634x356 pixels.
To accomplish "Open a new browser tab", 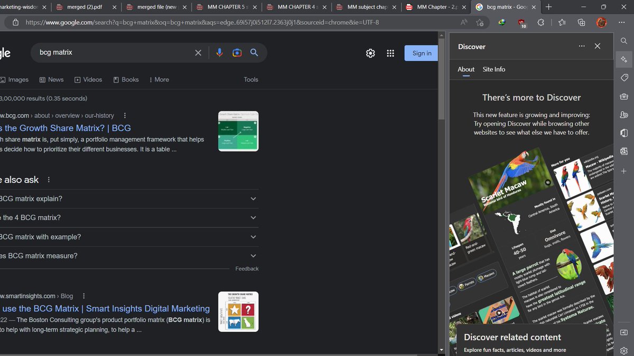I will 548,7.
